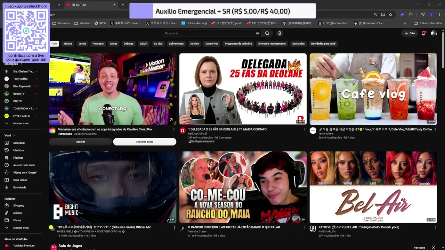This screenshot has width=445, height=250.
Task: Expand Mostrar mais under Inscrições
Action: (22, 124)
